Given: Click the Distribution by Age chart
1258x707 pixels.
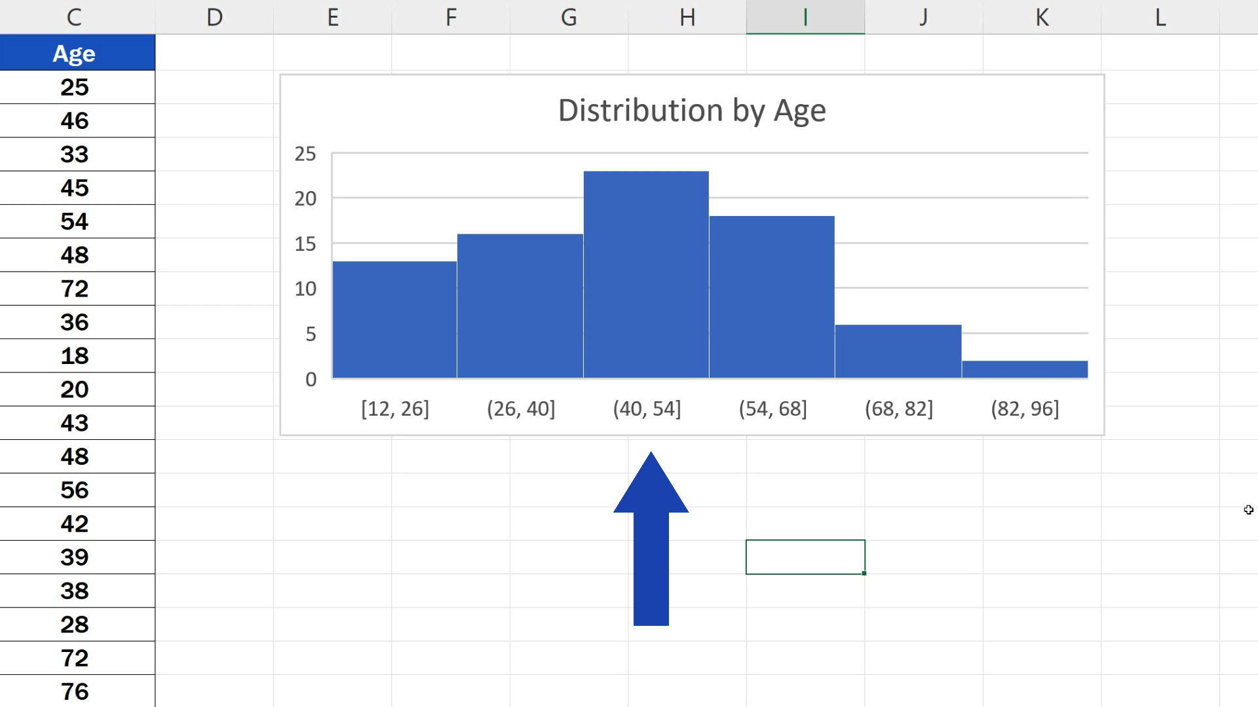Looking at the screenshot, I should pyautogui.click(x=691, y=255).
